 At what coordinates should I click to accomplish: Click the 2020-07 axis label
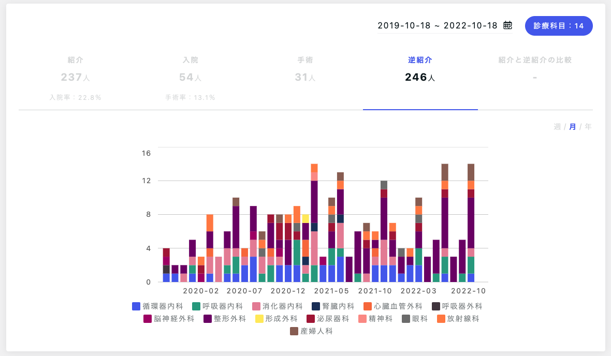[x=244, y=291]
